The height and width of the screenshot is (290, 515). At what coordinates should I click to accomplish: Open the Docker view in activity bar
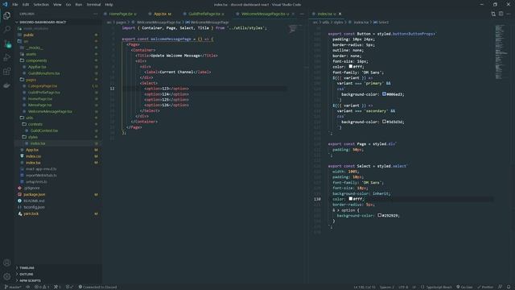[x=7, y=85]
